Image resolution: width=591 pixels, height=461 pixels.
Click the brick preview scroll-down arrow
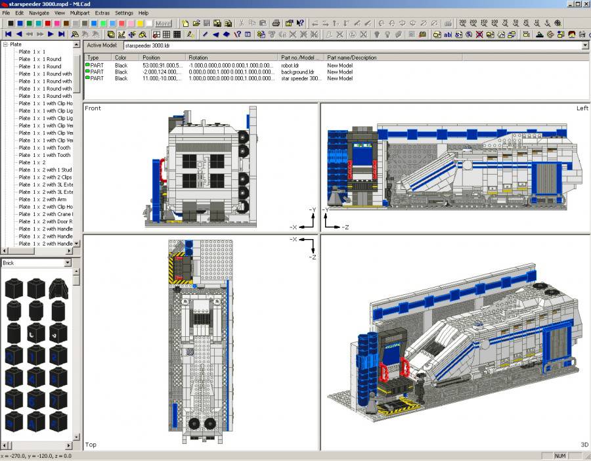coord(77,437)
